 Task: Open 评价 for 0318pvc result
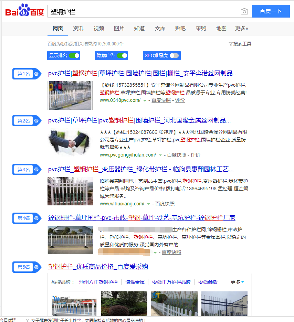coord(180,100)
